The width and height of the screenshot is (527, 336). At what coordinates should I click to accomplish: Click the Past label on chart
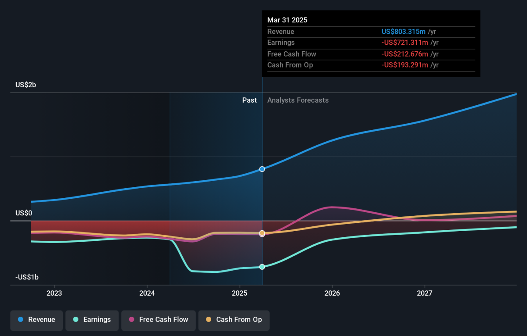(x=249, y=100)
